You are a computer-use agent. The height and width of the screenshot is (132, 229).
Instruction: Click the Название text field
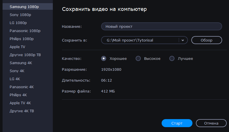[161, 26]
